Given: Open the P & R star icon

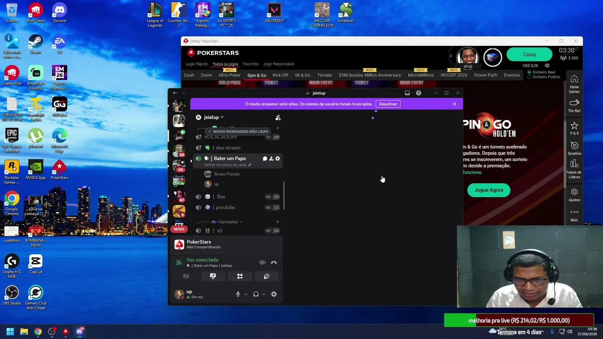Looking at the screenshot, I should pos(574,128).
